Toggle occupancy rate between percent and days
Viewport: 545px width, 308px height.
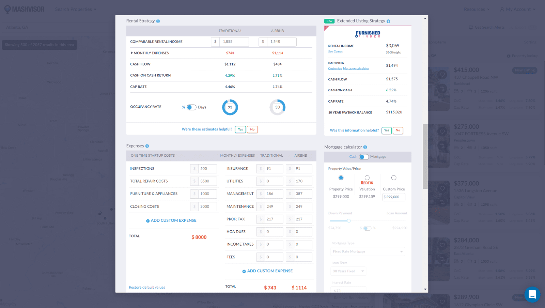(191, 107)
